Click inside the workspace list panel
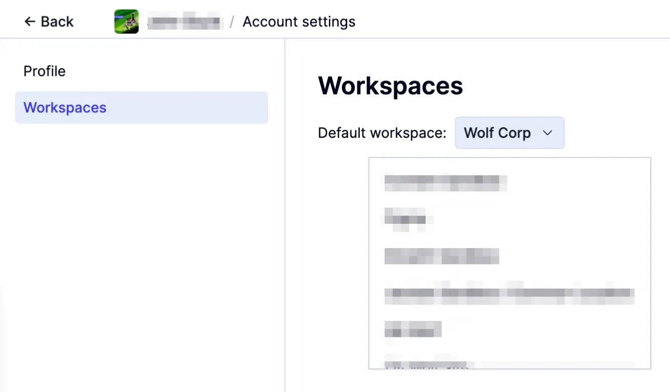670x392 pixels. [509, 262]
